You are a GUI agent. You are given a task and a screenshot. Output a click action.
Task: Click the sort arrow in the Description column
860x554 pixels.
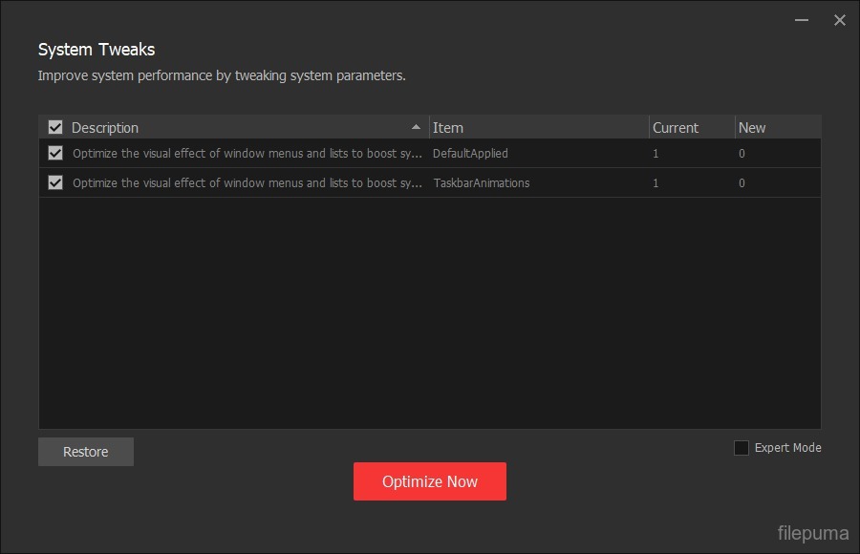[x=416, y=127]
